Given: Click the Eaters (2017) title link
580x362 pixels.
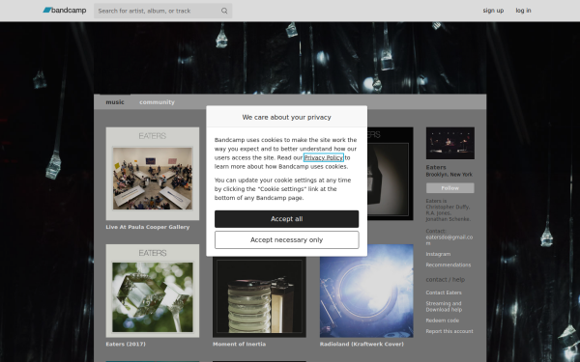Looking at the screenshot, I should coord(126,344).
